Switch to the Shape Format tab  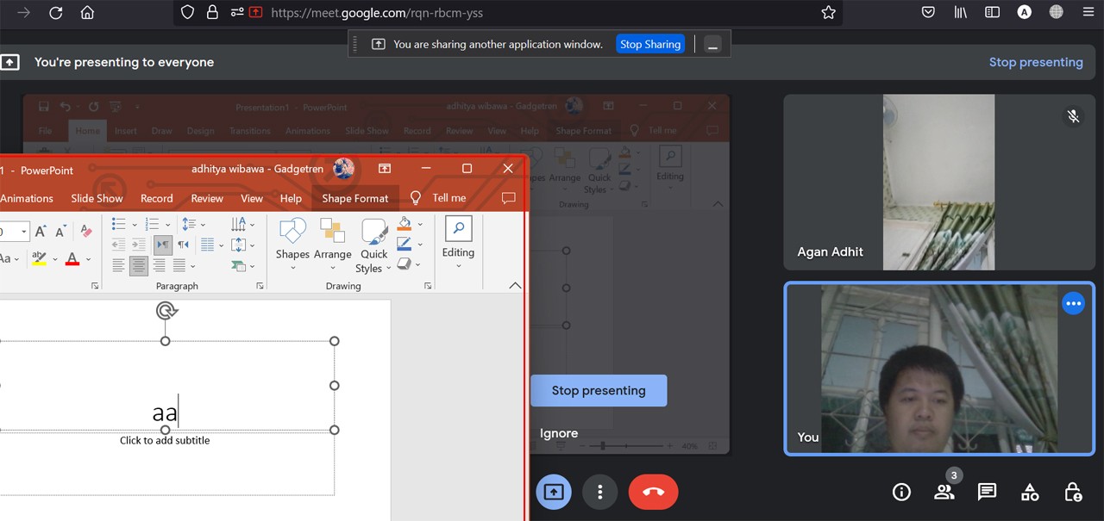[x=354, y=198]
